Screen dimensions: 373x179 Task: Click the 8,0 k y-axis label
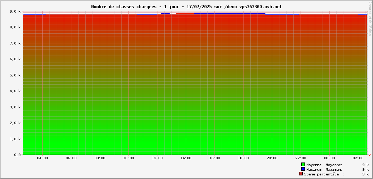[15, 27]
